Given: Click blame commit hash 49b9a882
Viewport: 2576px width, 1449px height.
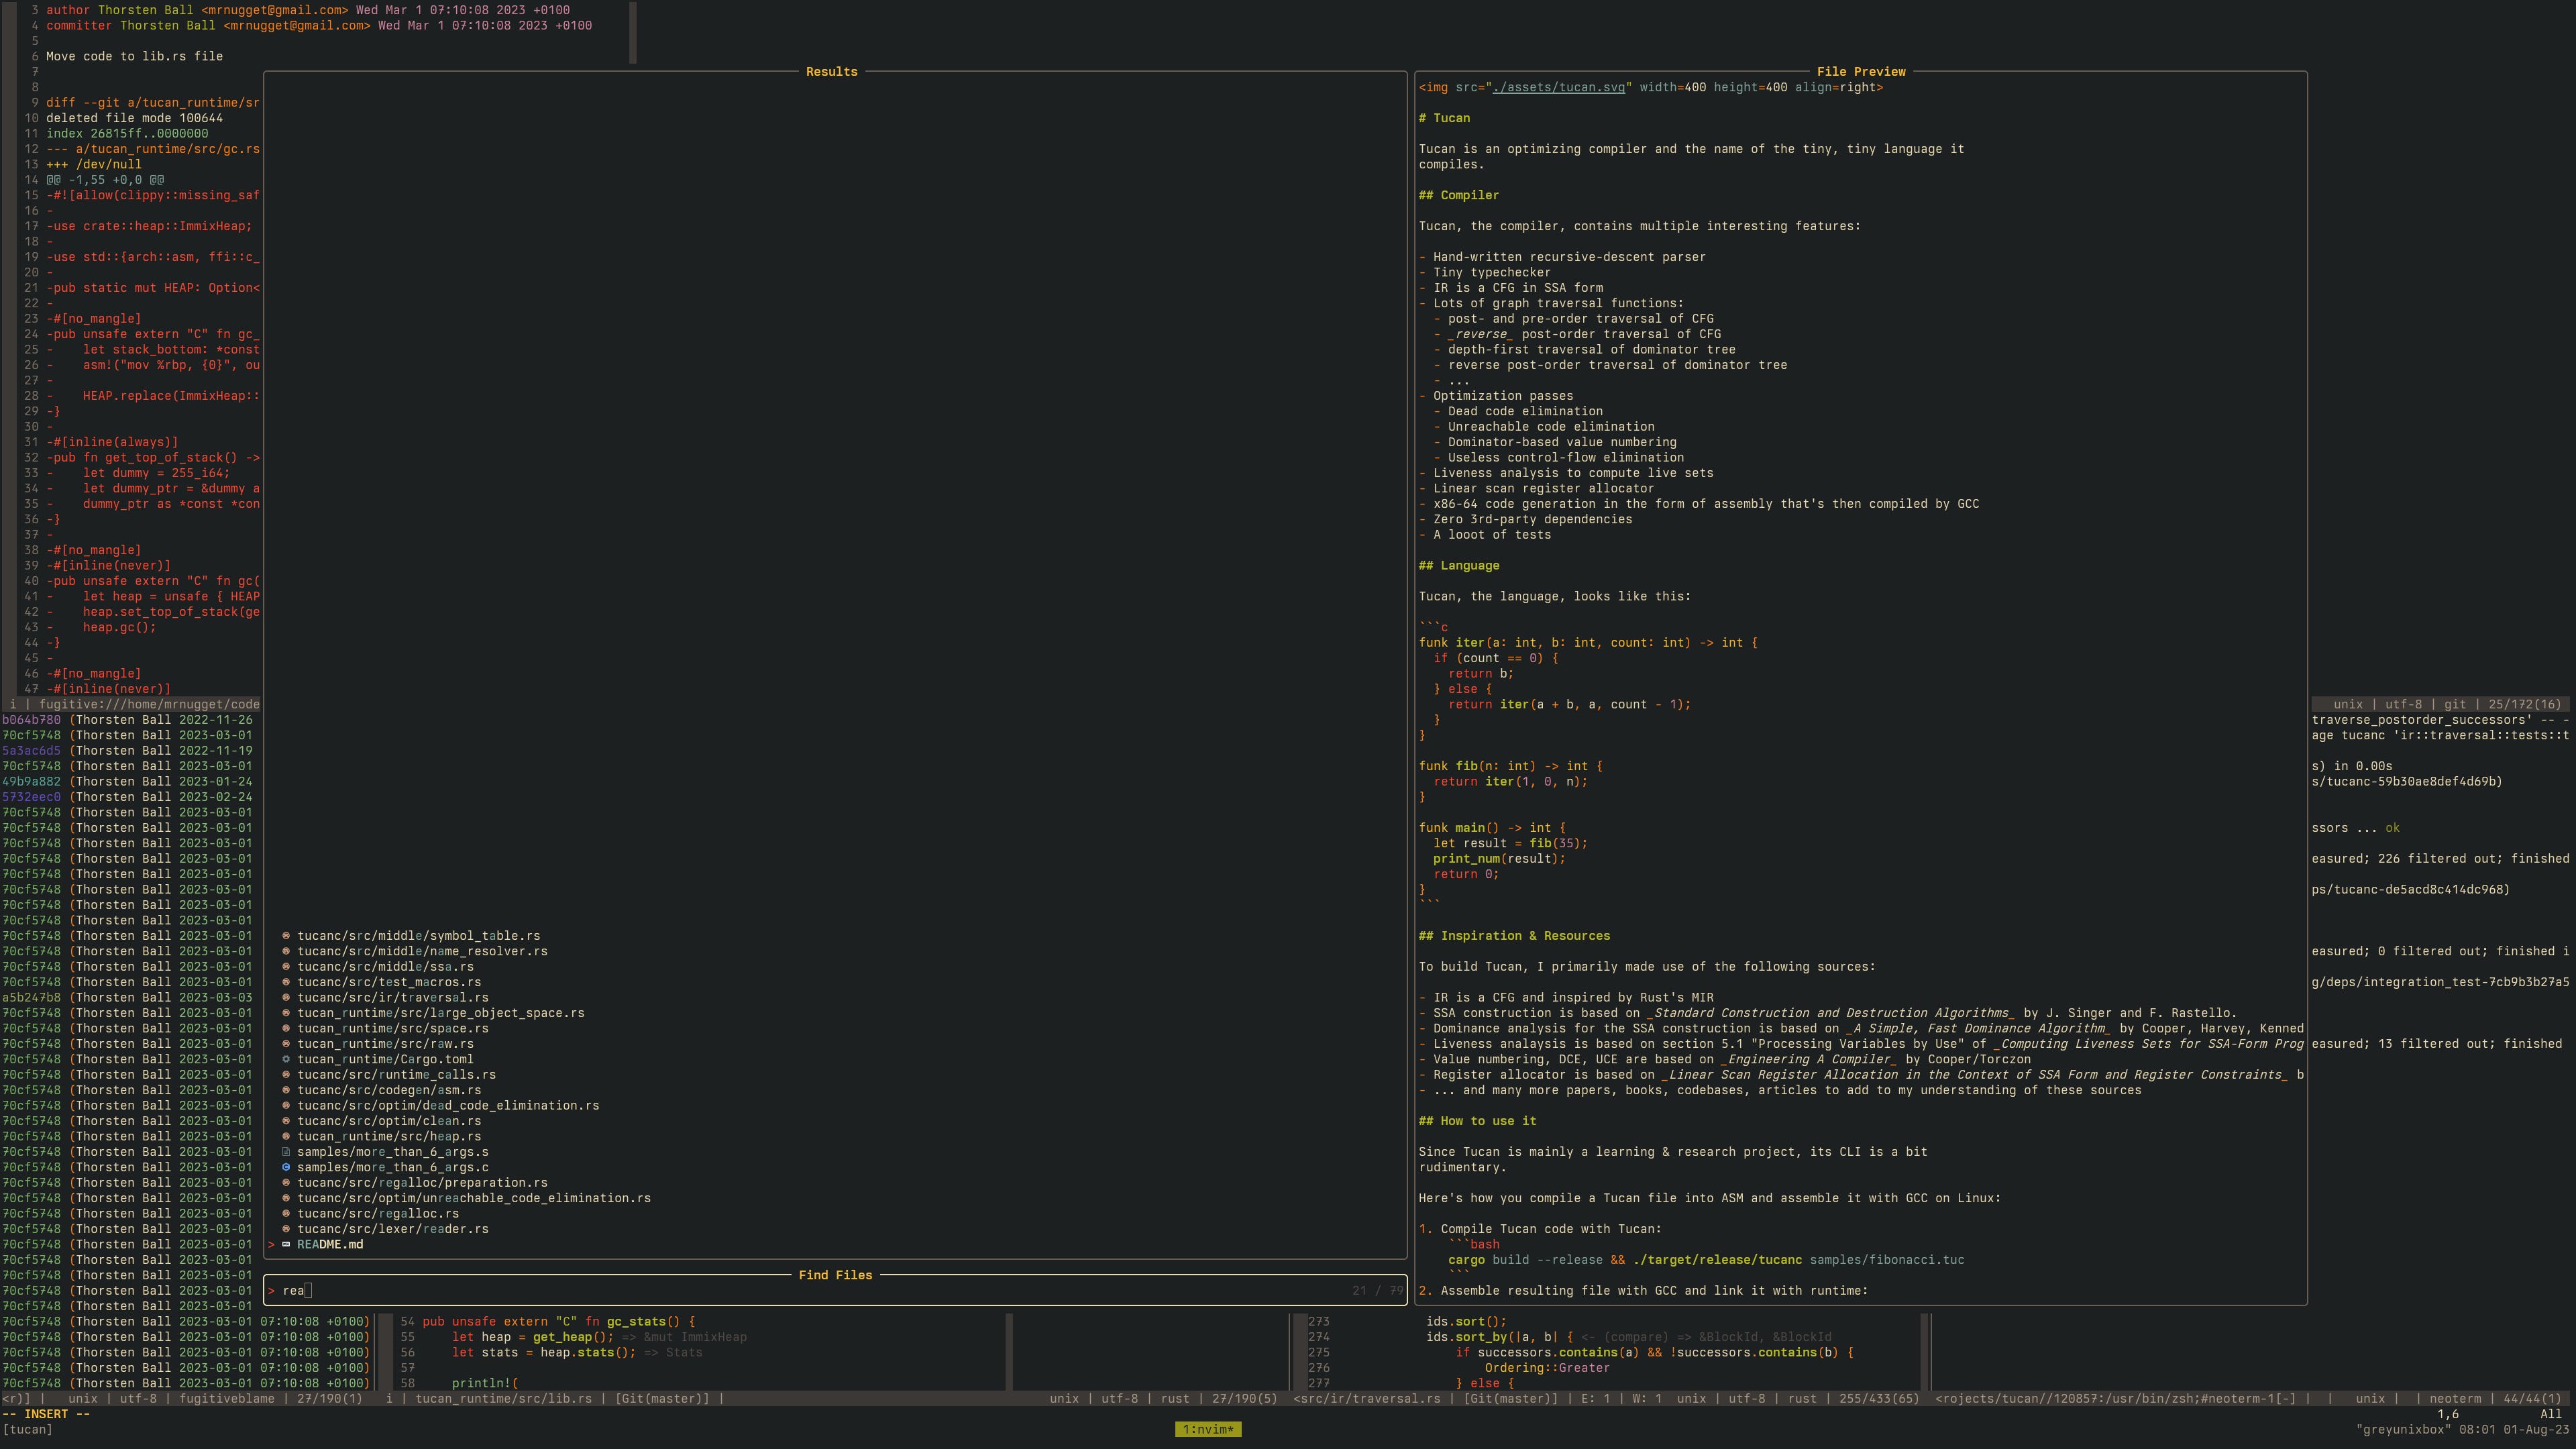Looking at the screenshot, I should [x=31, y=782].
